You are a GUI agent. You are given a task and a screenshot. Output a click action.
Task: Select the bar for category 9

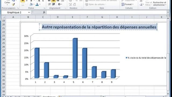(113, 74)
